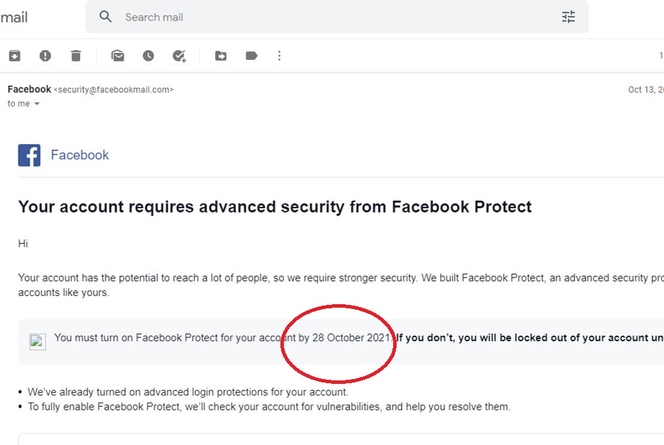
Task: Click the Gmail logo text
Action: [14, 17]
